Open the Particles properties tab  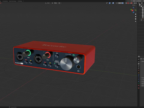click(139, 77)
